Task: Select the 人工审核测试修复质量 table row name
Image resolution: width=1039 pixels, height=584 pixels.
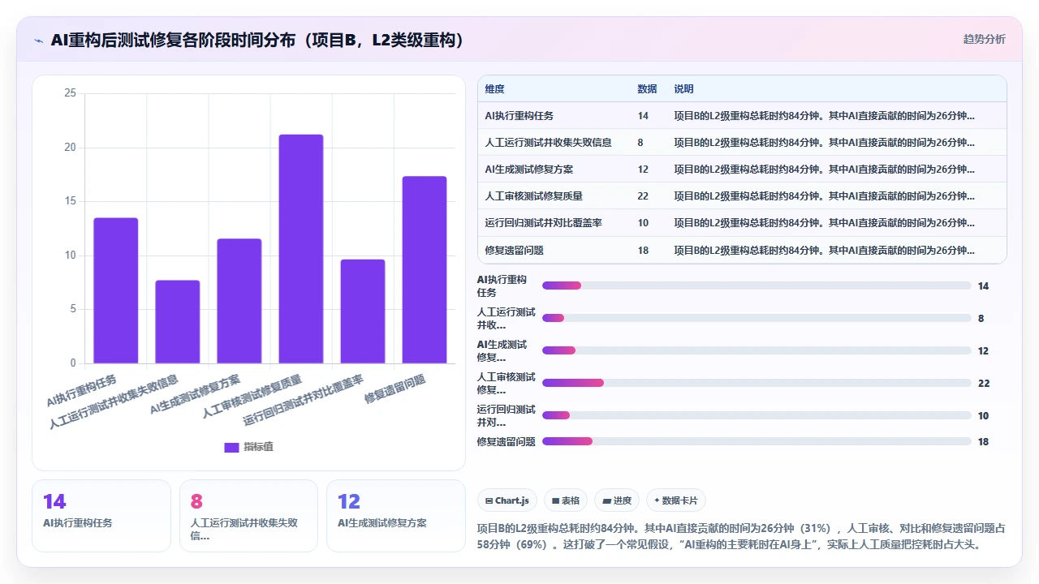Action: [533, 196]
